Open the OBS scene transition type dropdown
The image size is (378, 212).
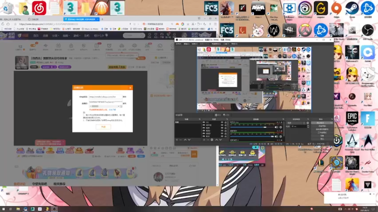click(296, 123)
